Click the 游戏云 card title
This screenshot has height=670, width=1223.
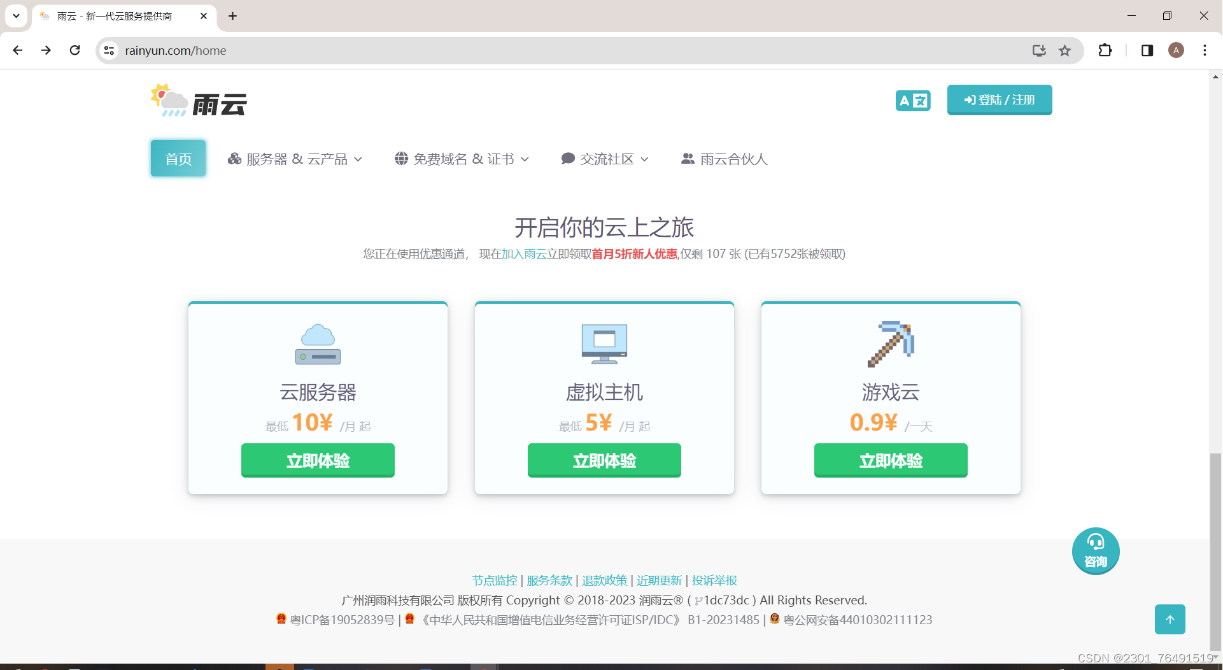click(x=891, y=392)
